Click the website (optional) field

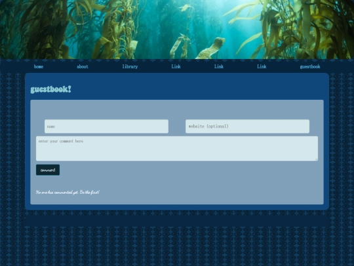[247, 127]
